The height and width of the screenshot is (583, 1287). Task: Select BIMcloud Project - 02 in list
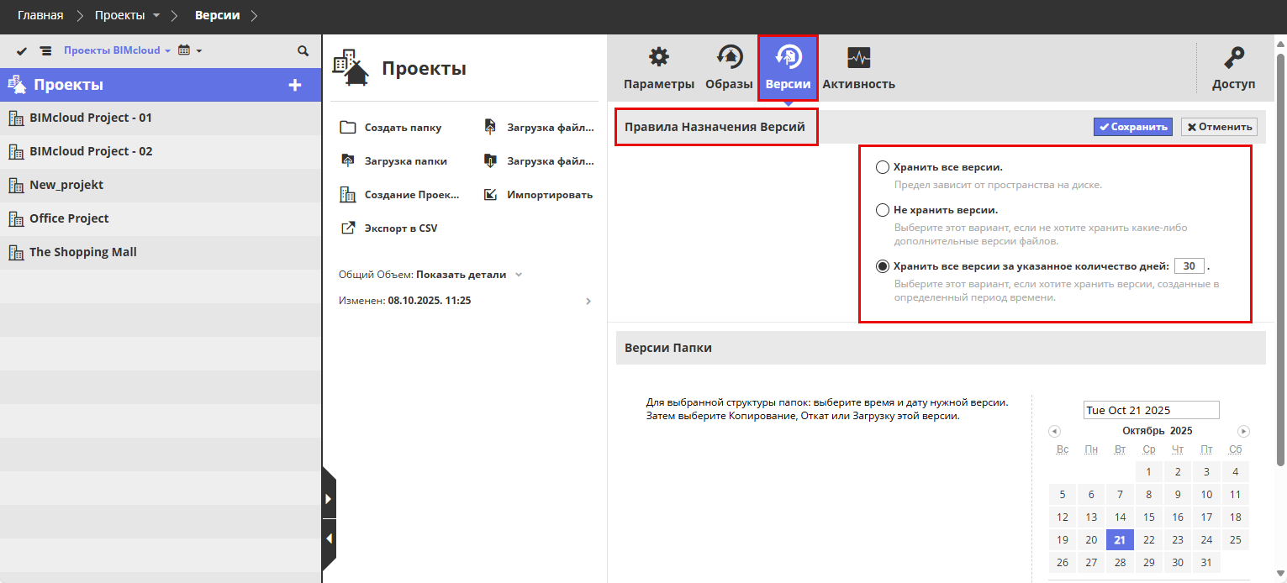(161, 152)
